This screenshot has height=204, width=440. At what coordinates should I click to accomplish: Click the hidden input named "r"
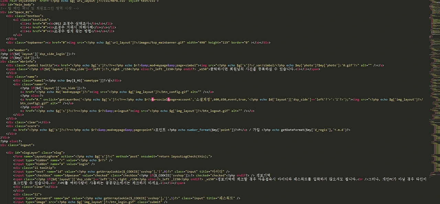click(x=55, y=160)
